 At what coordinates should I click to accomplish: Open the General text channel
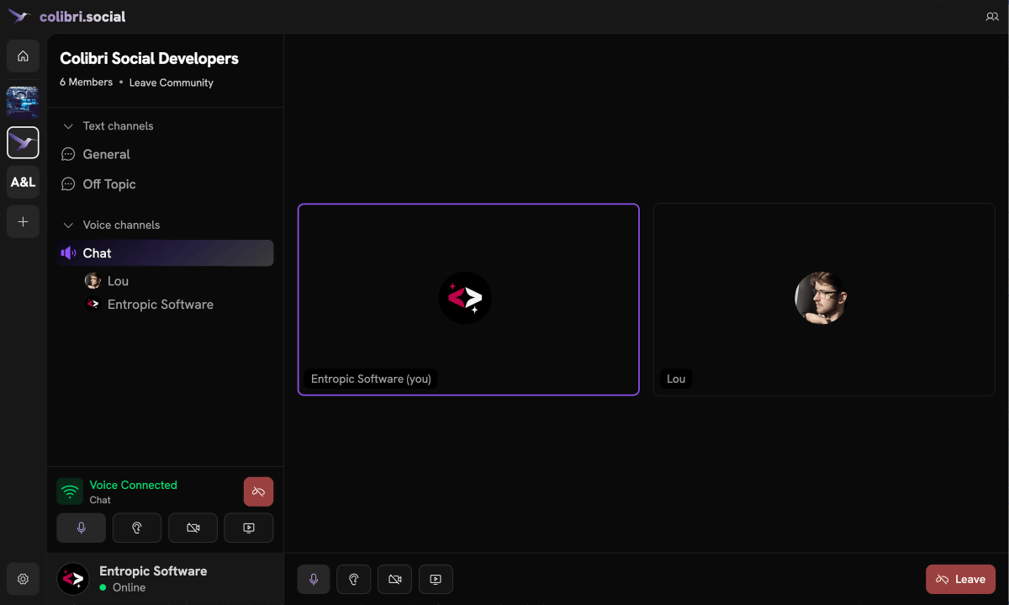click(106, 155)
